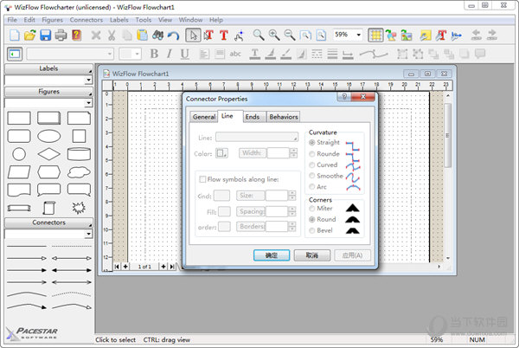Open a file with the folder icon
The width and height of the screenshot is (519, 348).
tap(29, 35)
